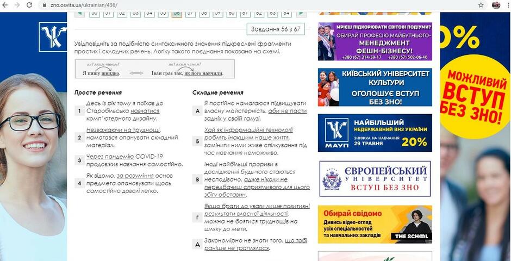Click the underlined phrase "Незважаючи на труднощі"
This screenshot has height=261, width=511.
coord(123,130)
